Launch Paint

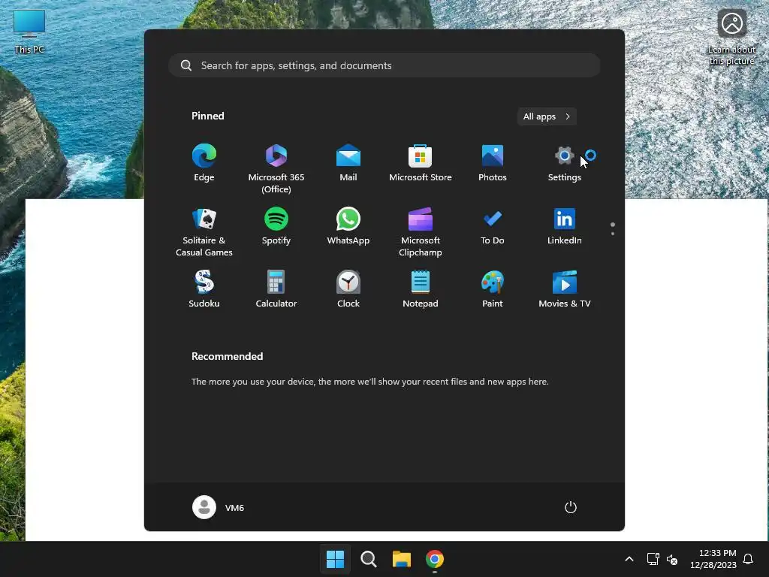tap(493, 289)
